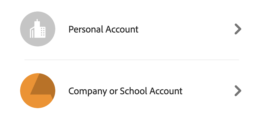Select the gray circular Personal Account avatar

pyautogui.click(x=38, y=29)
